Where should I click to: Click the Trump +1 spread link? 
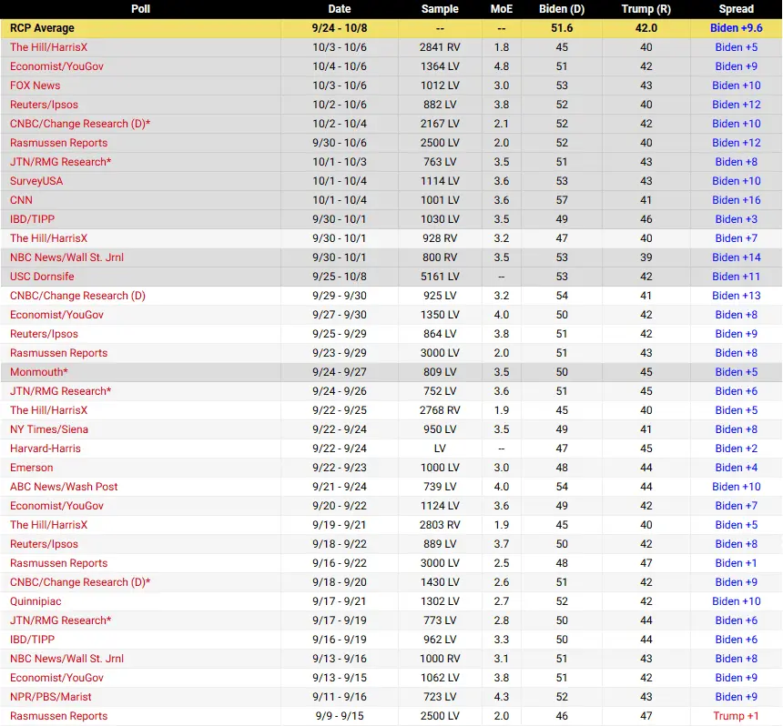pos(736,716)
